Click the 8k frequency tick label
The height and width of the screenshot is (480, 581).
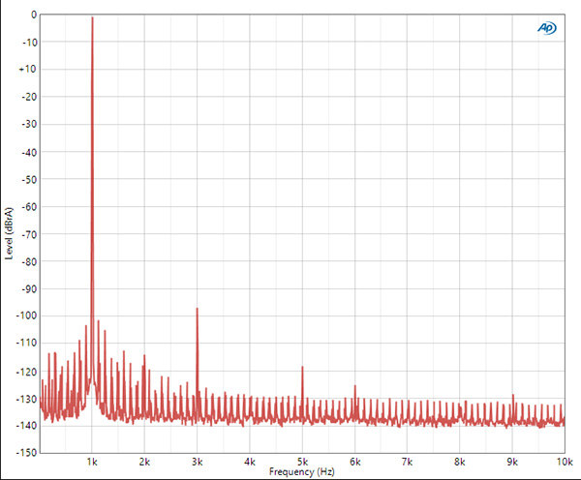460,462
